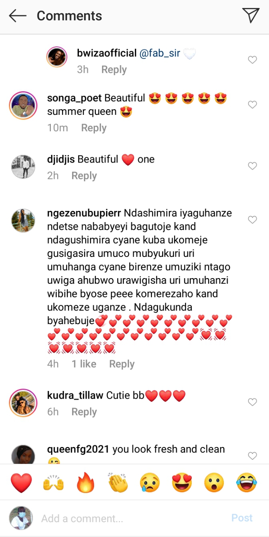Reply to the bwizaofficial comment

click(x=114, y=70)
